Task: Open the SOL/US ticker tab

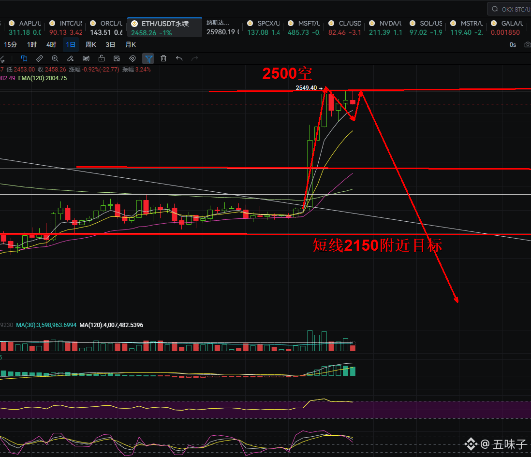Action: [426, 28]
